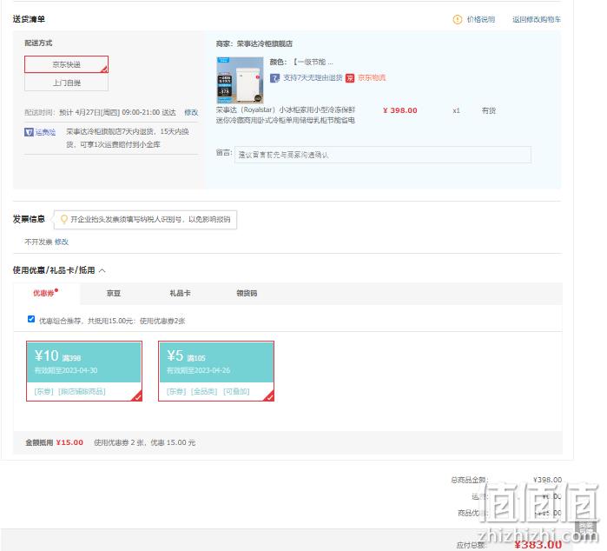Click the 不开发票 invoice status text
This screenshot has width=607, height=551.
coord(38,242)
